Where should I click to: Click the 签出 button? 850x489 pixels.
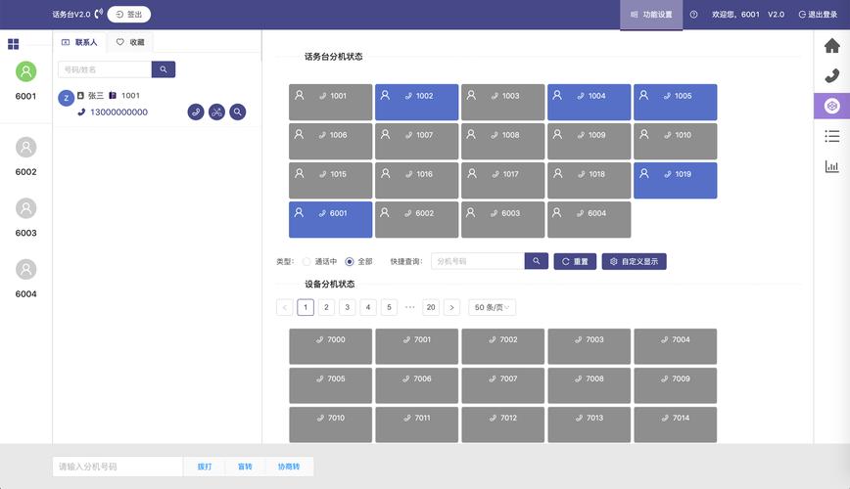point(129,15)
